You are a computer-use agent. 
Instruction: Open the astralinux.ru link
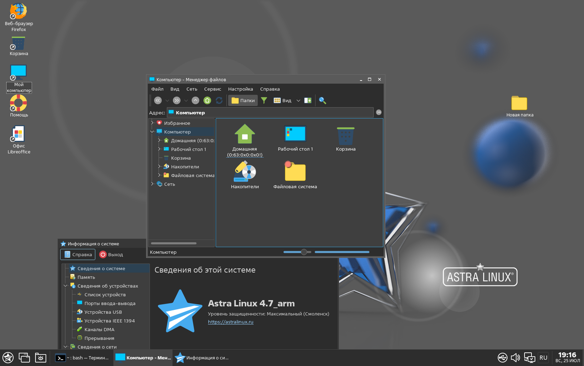pos(231,322)
